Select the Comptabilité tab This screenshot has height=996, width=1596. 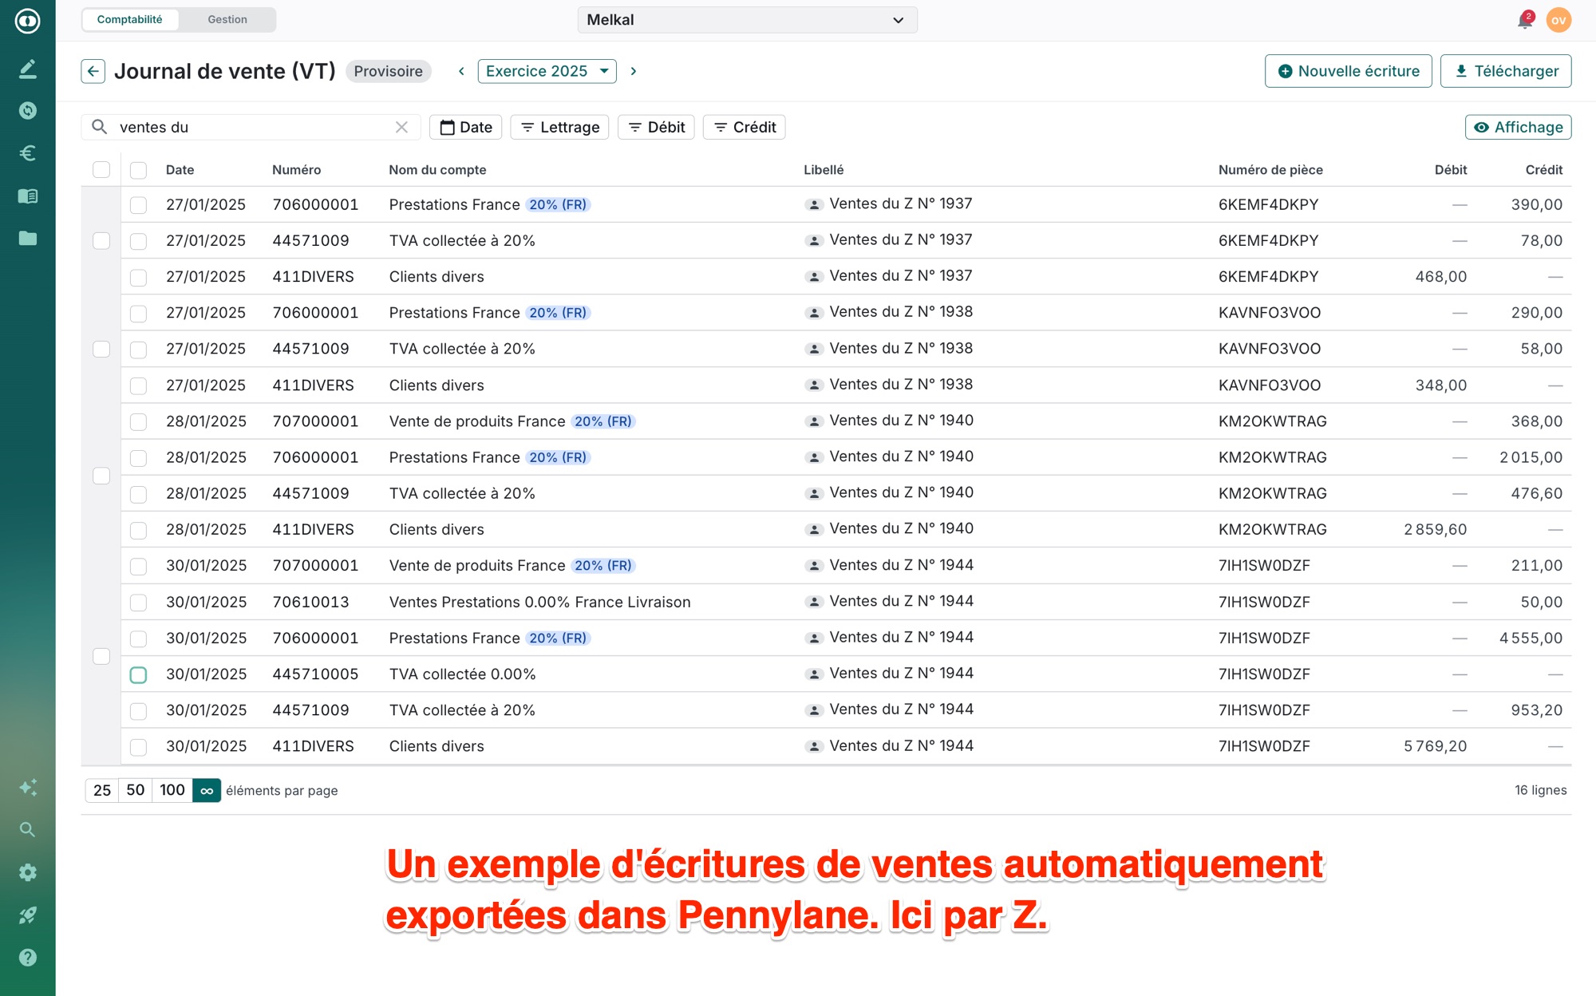[x=130, y=19]
